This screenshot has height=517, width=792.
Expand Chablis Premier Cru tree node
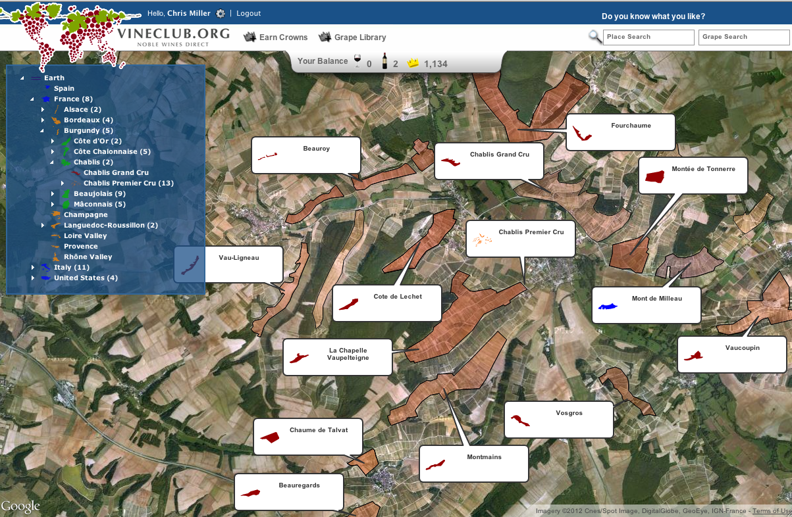coord(63,184)
